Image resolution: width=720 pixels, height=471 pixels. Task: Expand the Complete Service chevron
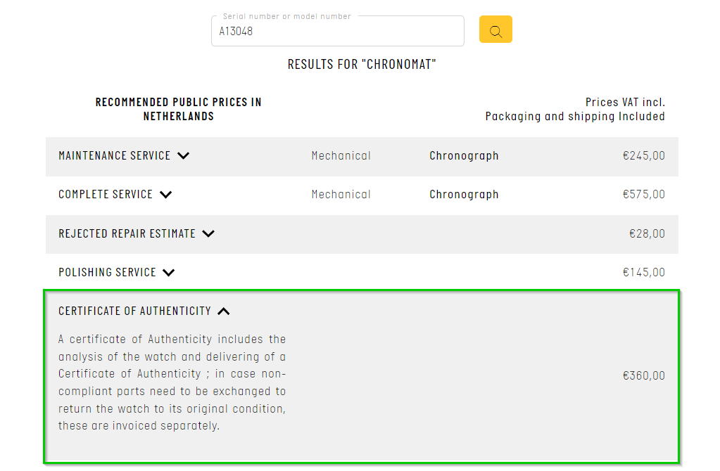(166, 195)
